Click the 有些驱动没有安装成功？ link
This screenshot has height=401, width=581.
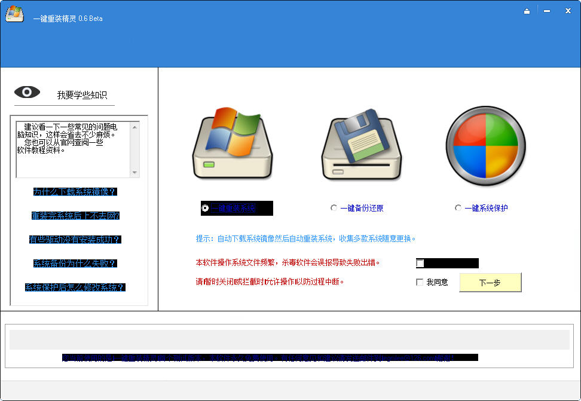(x=75, y=240)
